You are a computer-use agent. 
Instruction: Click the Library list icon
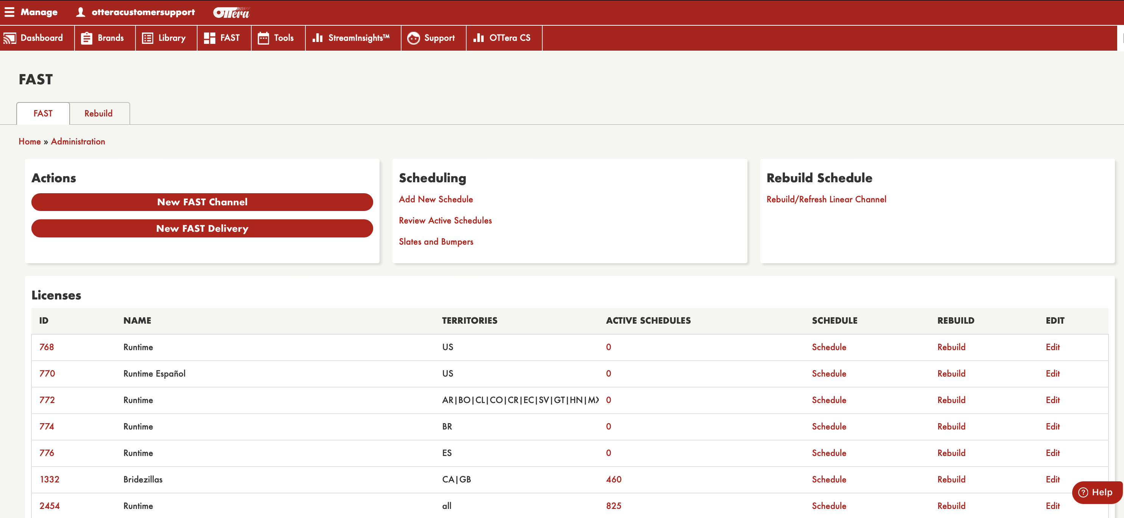coord(148,38)
